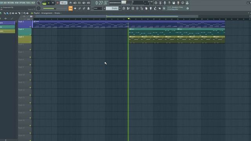Image resolution: width=251 pixels, height=141 pixels.
Task: Toggle wait for input to start playing
Action: pyautogui.click(x=75, y=3)
